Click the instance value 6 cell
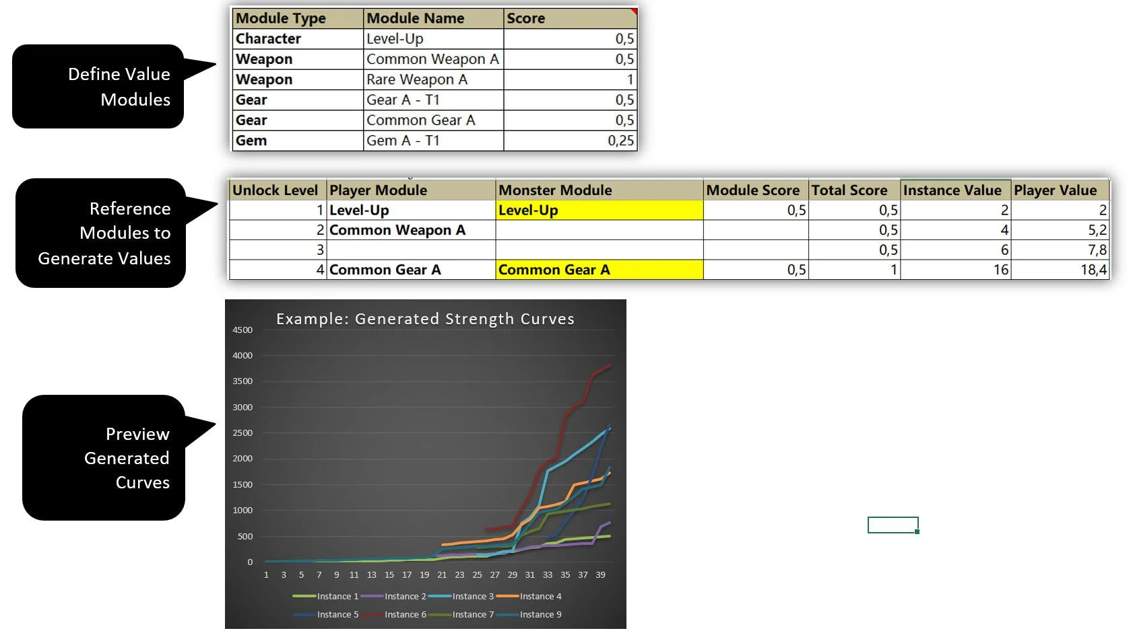Viewport: 1133px width, 639px height. [x=956, y=250]
